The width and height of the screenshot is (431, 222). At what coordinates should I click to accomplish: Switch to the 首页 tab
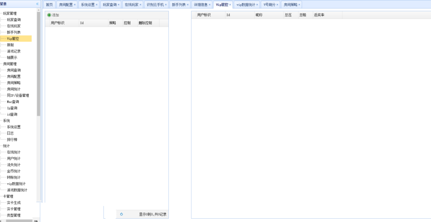49,5
